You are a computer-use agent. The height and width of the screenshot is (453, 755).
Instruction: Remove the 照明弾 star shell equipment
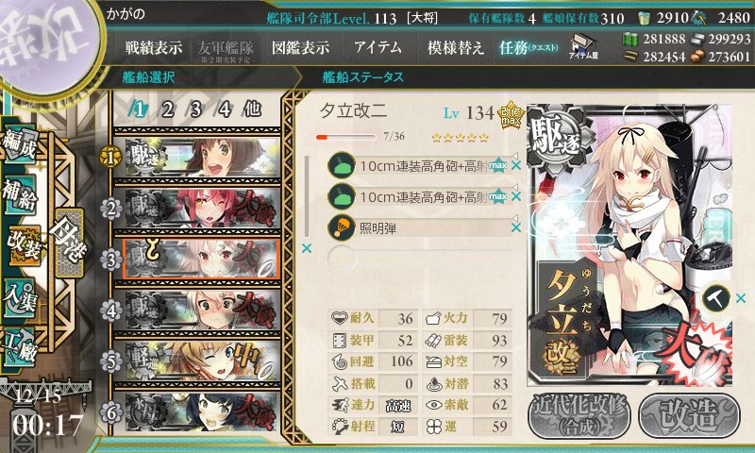pos(516,227)
